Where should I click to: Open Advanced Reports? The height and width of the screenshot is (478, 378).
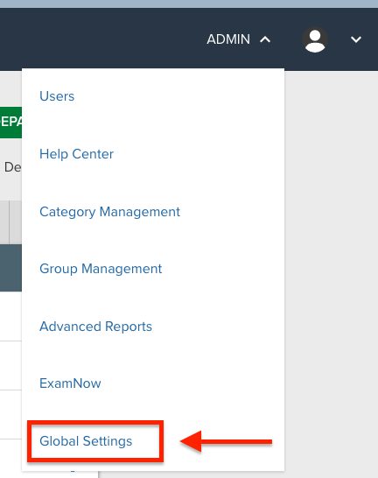pos(95,327)
